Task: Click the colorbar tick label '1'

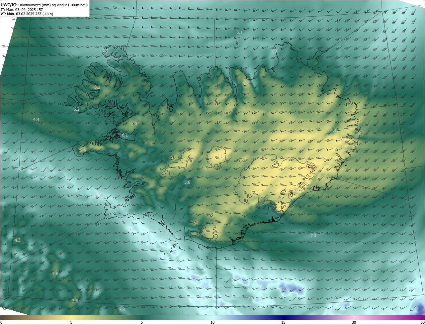Action: pyautogui.click(x=71, y=322)
